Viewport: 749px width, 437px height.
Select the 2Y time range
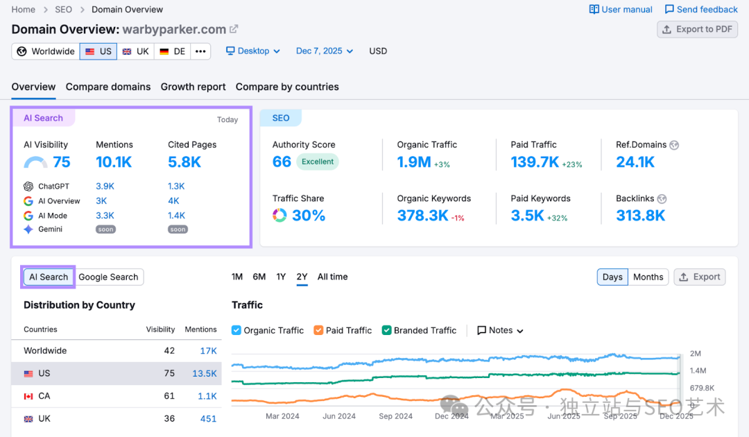tap(302, 276)
